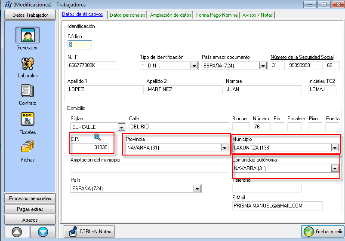345x241 pixels.
Task: Open the Pagas extras section
Action: tap(30, 209)
